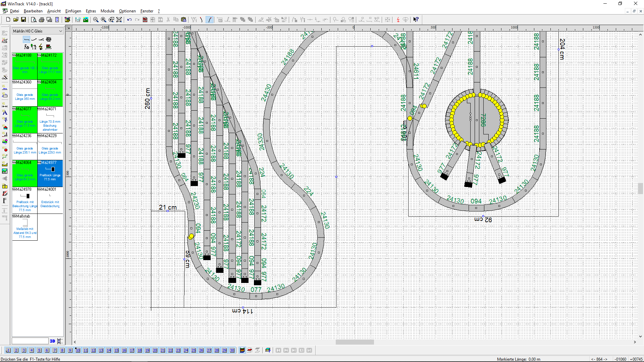Open the Module menu
This screenshot has width=644, height=362.
point(107,11)
